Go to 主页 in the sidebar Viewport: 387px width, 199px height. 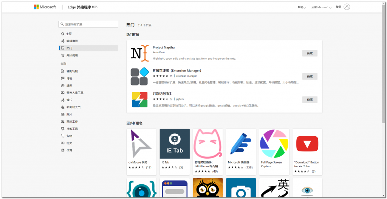(69, 34)
